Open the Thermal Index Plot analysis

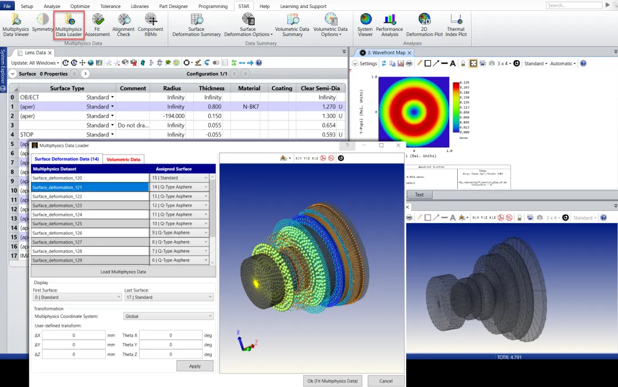pos(456,24)
